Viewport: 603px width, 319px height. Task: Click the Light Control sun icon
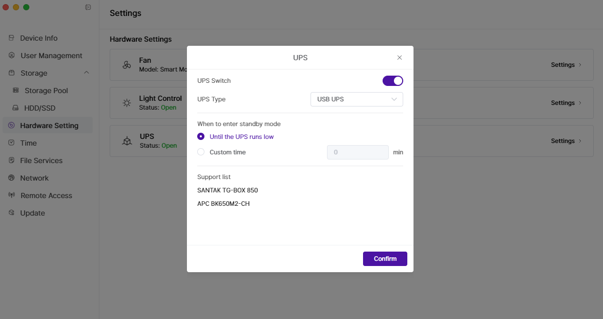[x=127, y=102]
